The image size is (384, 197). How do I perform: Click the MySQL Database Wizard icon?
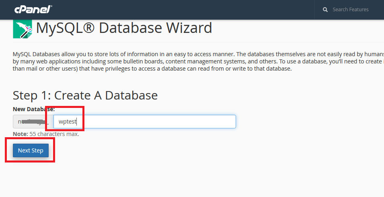pyautogui.click(x=23, y=29)
